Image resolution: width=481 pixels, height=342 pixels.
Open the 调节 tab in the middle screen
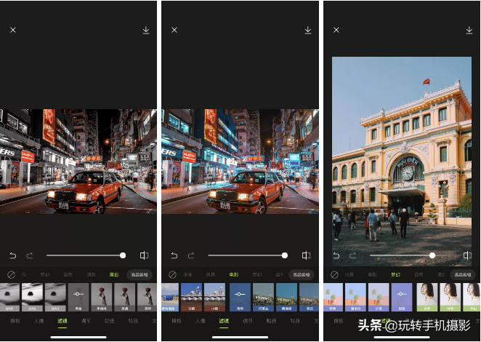tap(249, 321)
